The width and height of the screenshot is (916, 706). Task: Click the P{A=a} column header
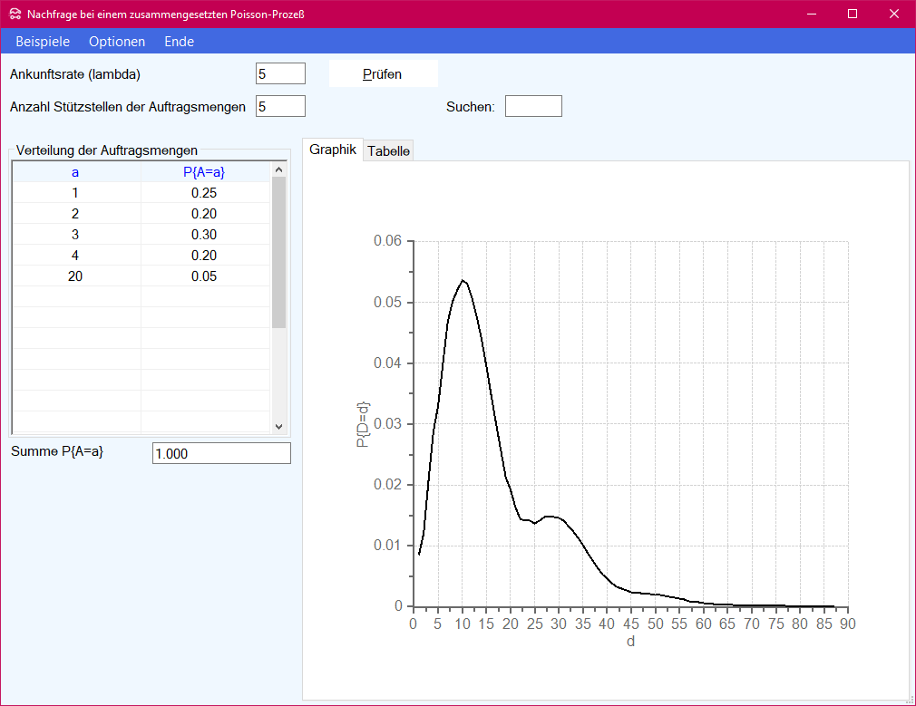(x=204, y=171)
